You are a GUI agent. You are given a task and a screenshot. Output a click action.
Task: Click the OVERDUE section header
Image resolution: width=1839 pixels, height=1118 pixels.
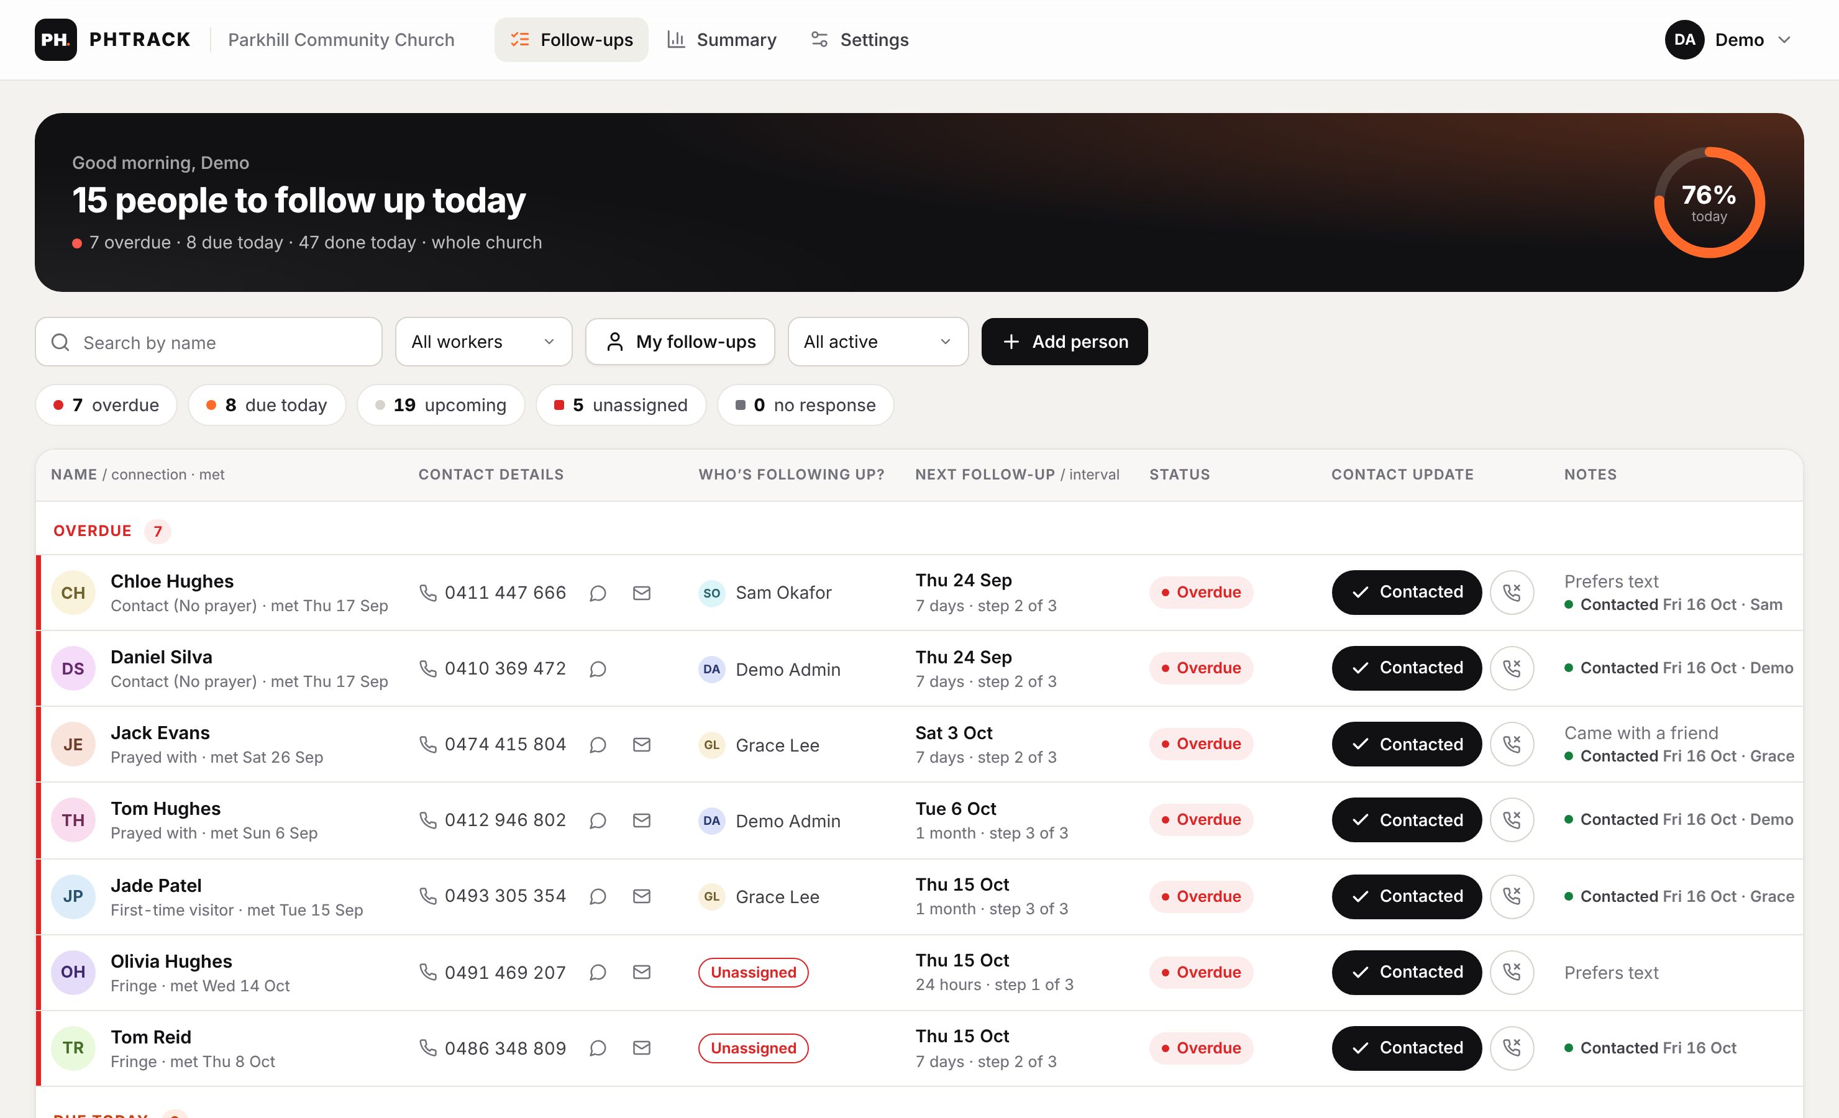tap(93, 530)
